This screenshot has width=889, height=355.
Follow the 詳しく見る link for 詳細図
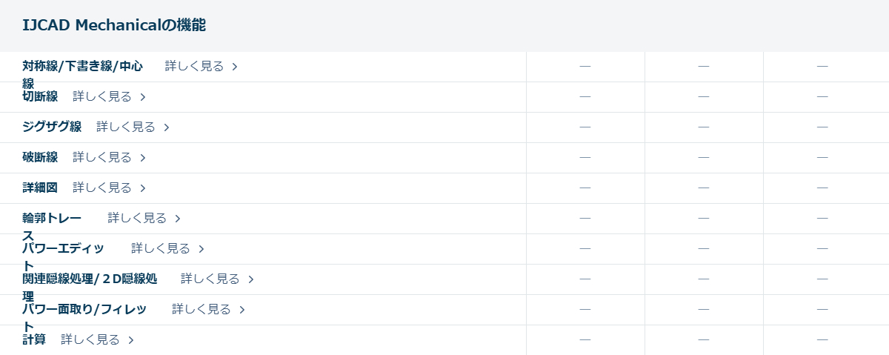102,188
